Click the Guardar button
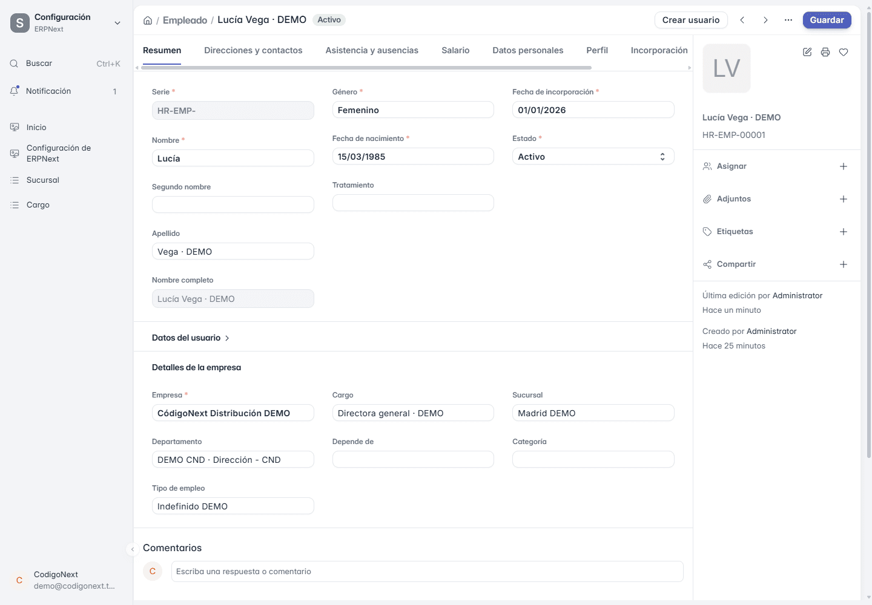Screen dimensions: 872x605 tap(827, 20)
